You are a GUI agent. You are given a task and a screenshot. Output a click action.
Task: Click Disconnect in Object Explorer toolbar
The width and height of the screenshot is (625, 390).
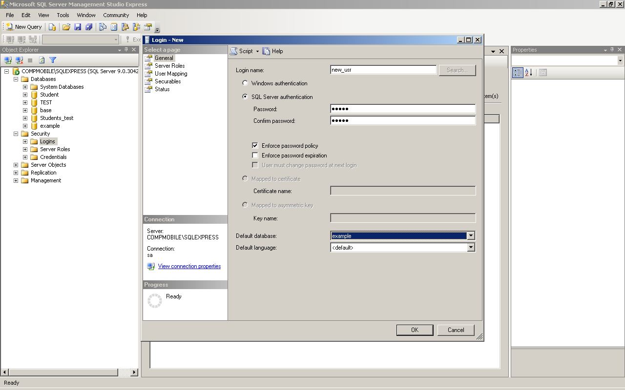(20, 60)
